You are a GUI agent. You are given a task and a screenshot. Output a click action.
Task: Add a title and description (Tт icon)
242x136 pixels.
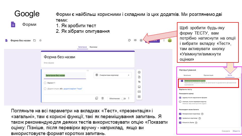point(139,82)
